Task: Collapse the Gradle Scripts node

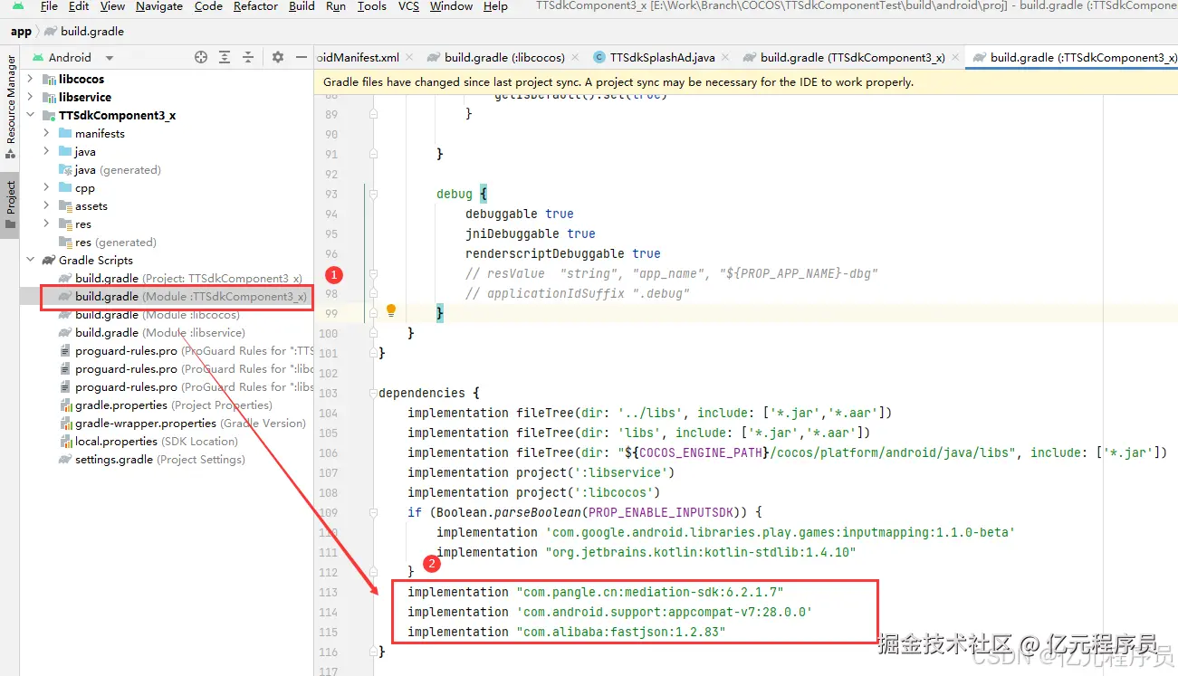Action: coord(30,261)
